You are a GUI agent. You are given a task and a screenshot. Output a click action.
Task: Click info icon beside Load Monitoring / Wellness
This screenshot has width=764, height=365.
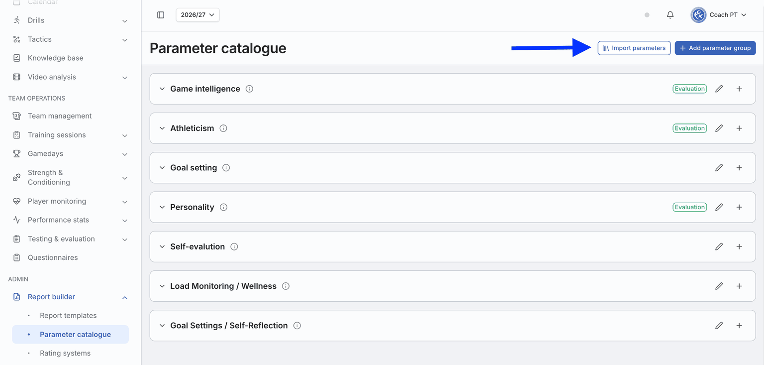coord(286,286)
